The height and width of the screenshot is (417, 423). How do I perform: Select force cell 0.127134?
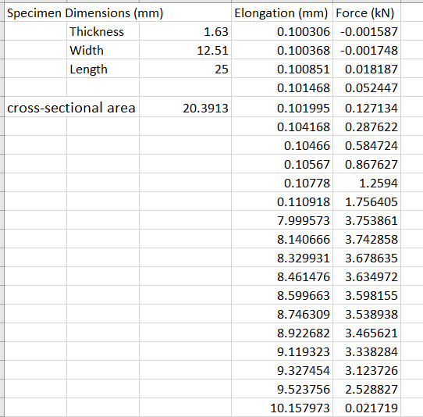click(367, 107)
